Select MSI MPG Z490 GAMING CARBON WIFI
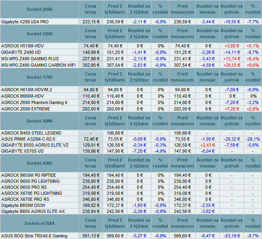The width and height of the screenshot is (262, 239). click(x=38, y=65)
